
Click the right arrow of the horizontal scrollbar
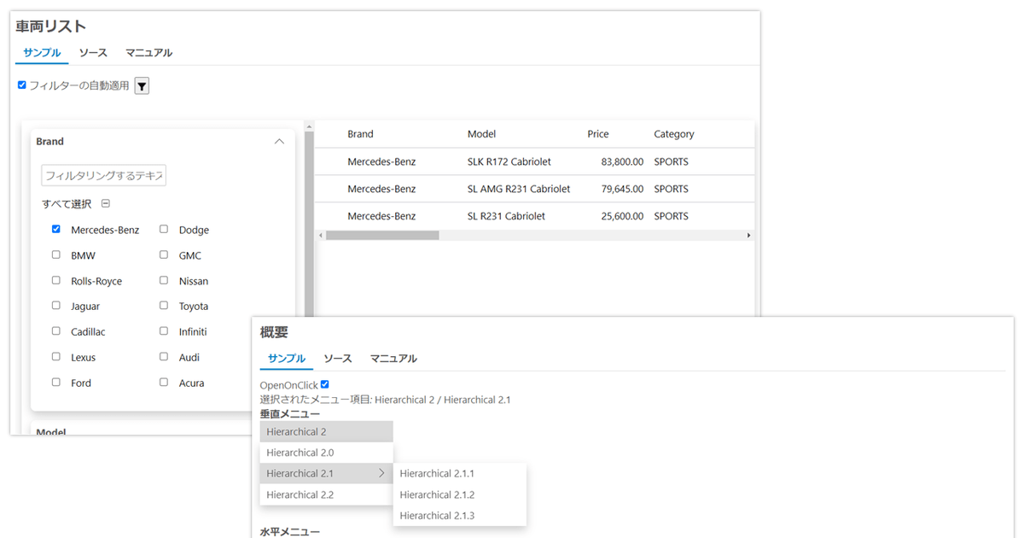[x=748, y=233]
